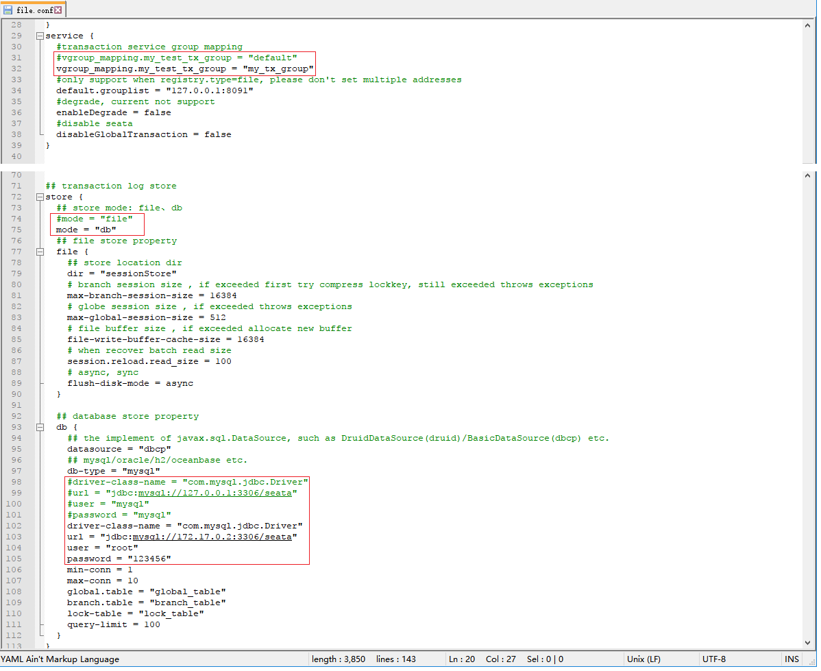
Task: Collapse the store block fold marker
Action: tap(40, 197)
